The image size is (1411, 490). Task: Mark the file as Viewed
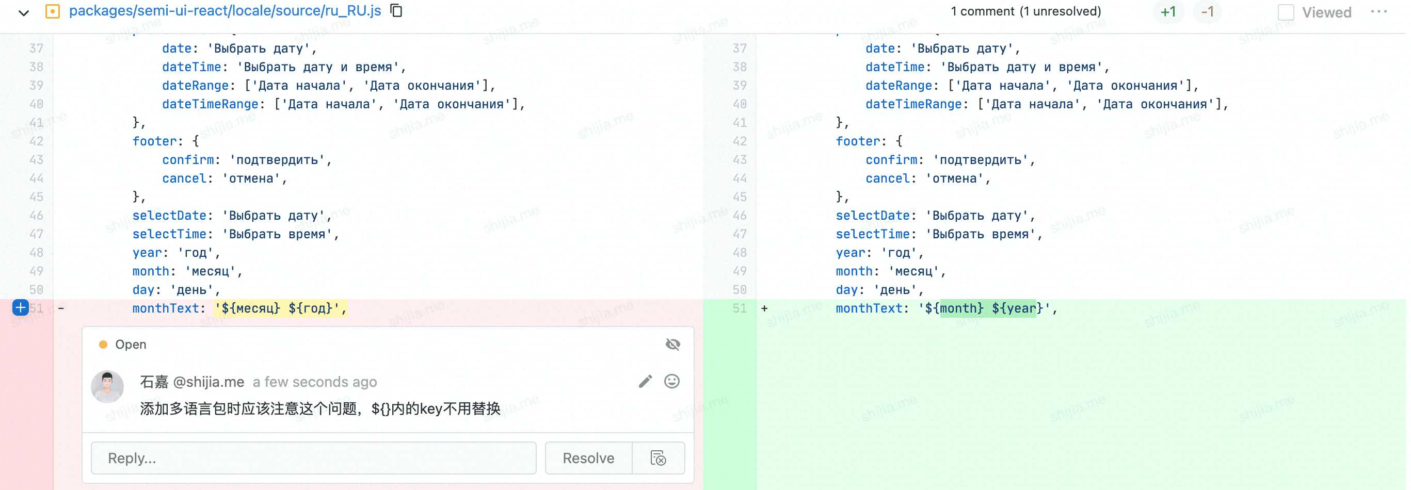1286,12
